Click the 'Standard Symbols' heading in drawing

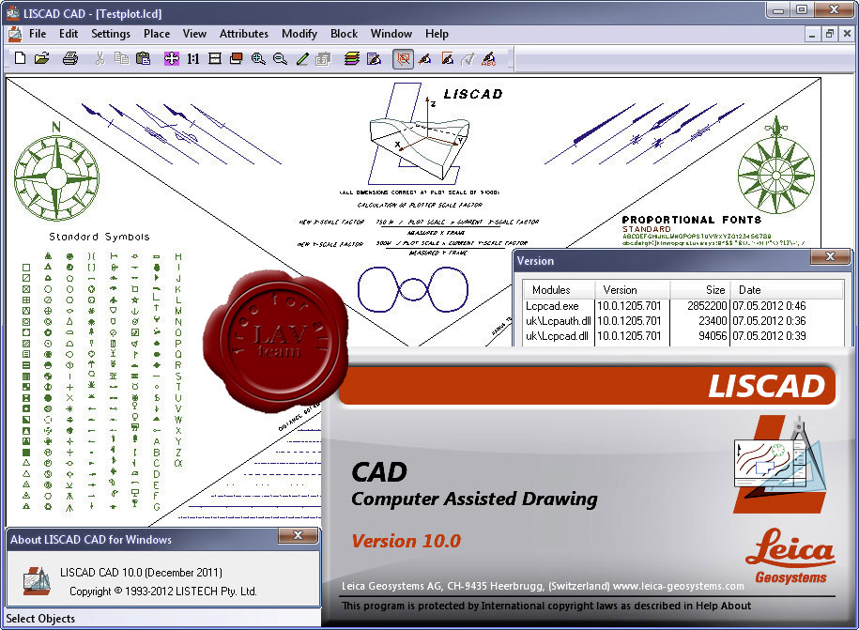click(x=100, y=237)
